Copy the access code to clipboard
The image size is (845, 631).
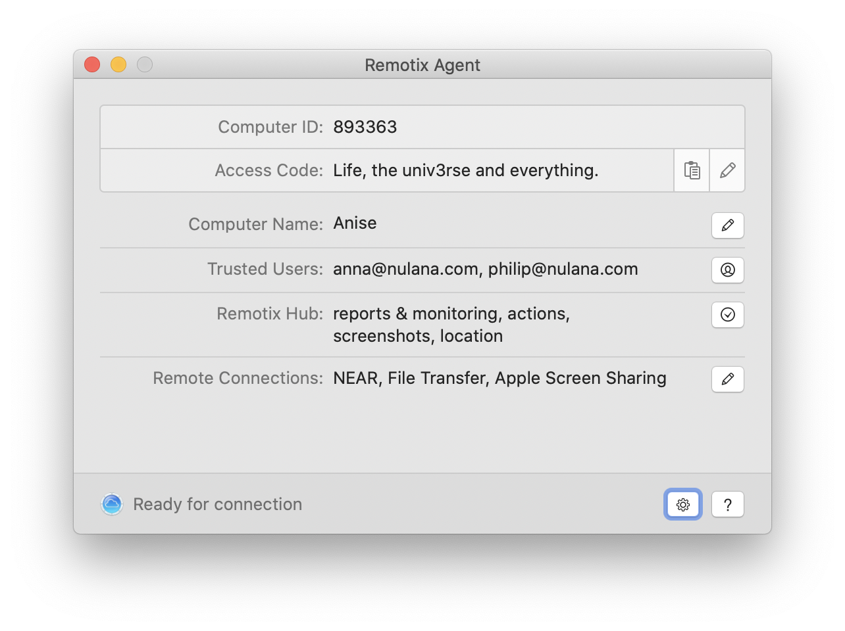pyautogui.click(x=692, y=170)
